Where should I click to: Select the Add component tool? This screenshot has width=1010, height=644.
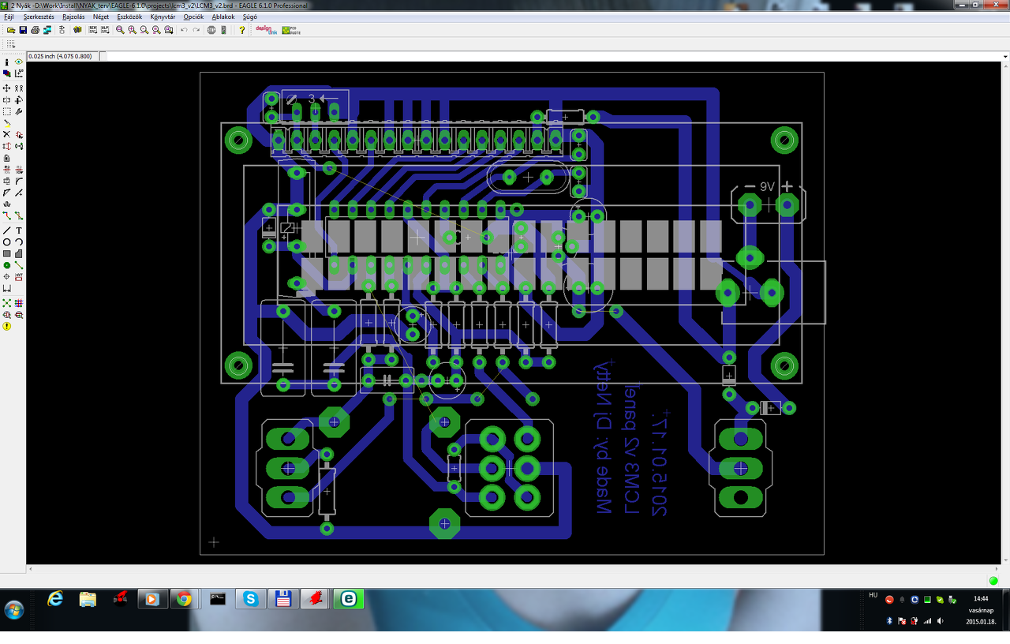pyautogui.click(x=19, y=135)
